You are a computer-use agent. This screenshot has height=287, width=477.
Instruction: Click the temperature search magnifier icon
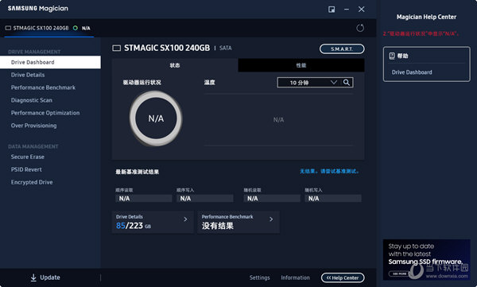click(x=347, y=82)
